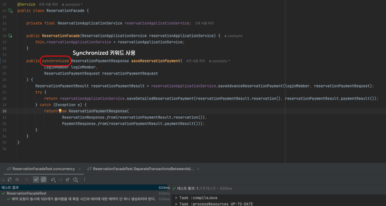Select the 테스트 결과 root row
The width and height of the screenshot is (386, 206).
[x=85, y=187]
